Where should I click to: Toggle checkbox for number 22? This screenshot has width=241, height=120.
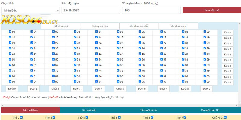[53, 43]
